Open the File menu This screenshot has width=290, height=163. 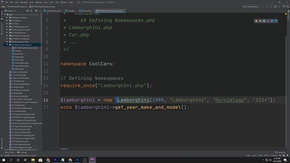pyautogui.click(x=7, y=2)
